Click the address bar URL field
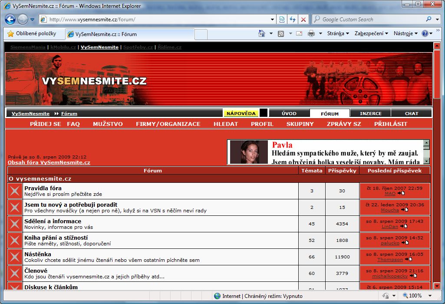Image resolution: width=445 pixels, height=304 pixels. (155, 20)
